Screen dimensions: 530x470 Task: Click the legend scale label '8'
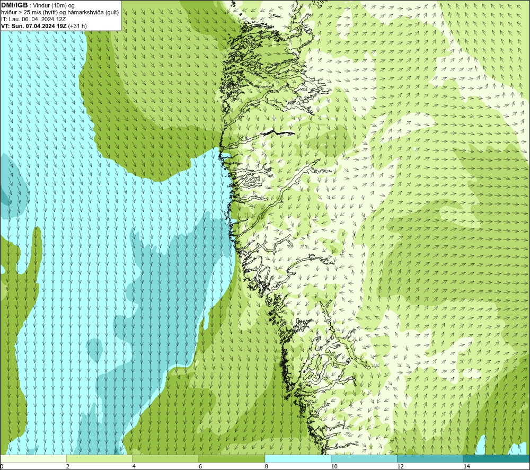[267, 466]
